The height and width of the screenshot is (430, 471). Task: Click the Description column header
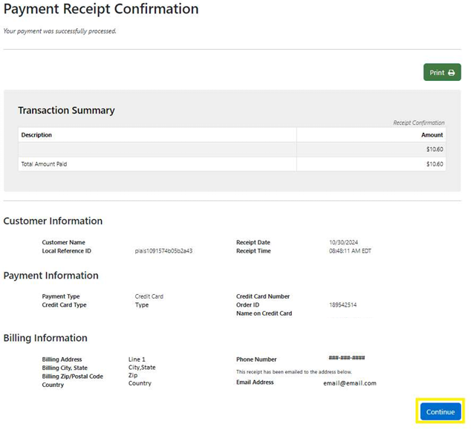coord(36,135)
